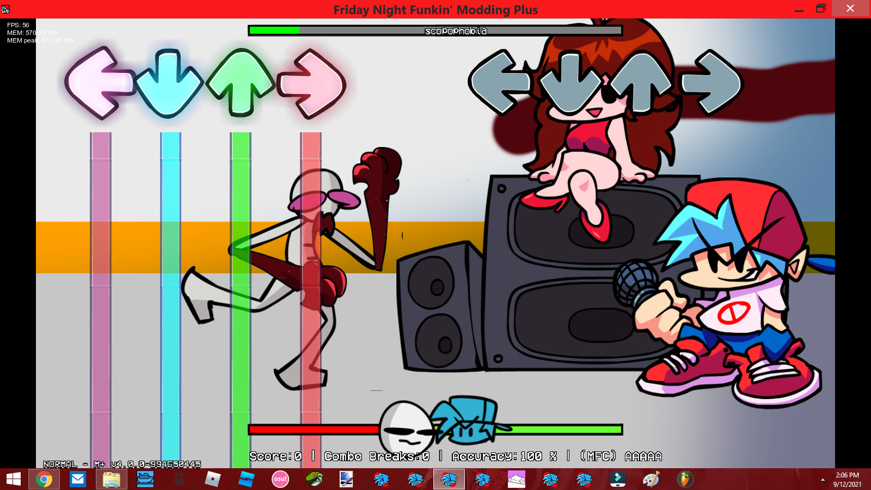The image size is (871, 490).
Task: Open the Paint palette taskbar icon
Action: 652,479
